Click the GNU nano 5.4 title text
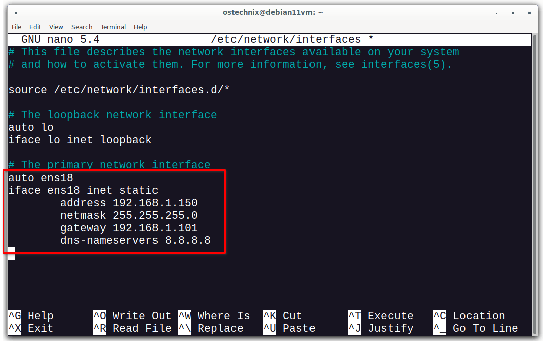 pos(60,39)
